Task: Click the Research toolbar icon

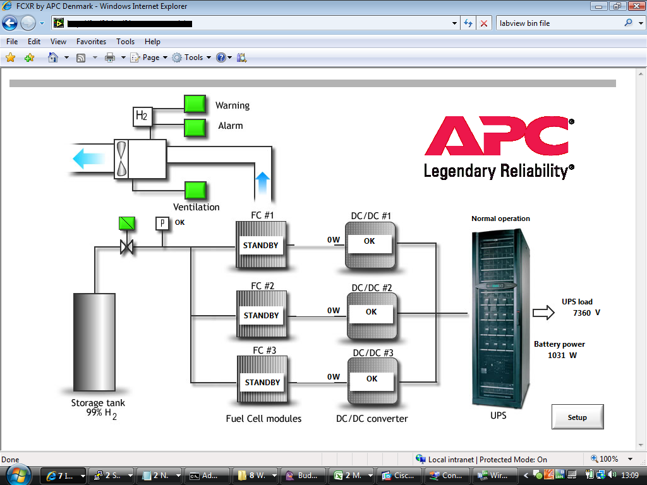Action: (242, 57)
